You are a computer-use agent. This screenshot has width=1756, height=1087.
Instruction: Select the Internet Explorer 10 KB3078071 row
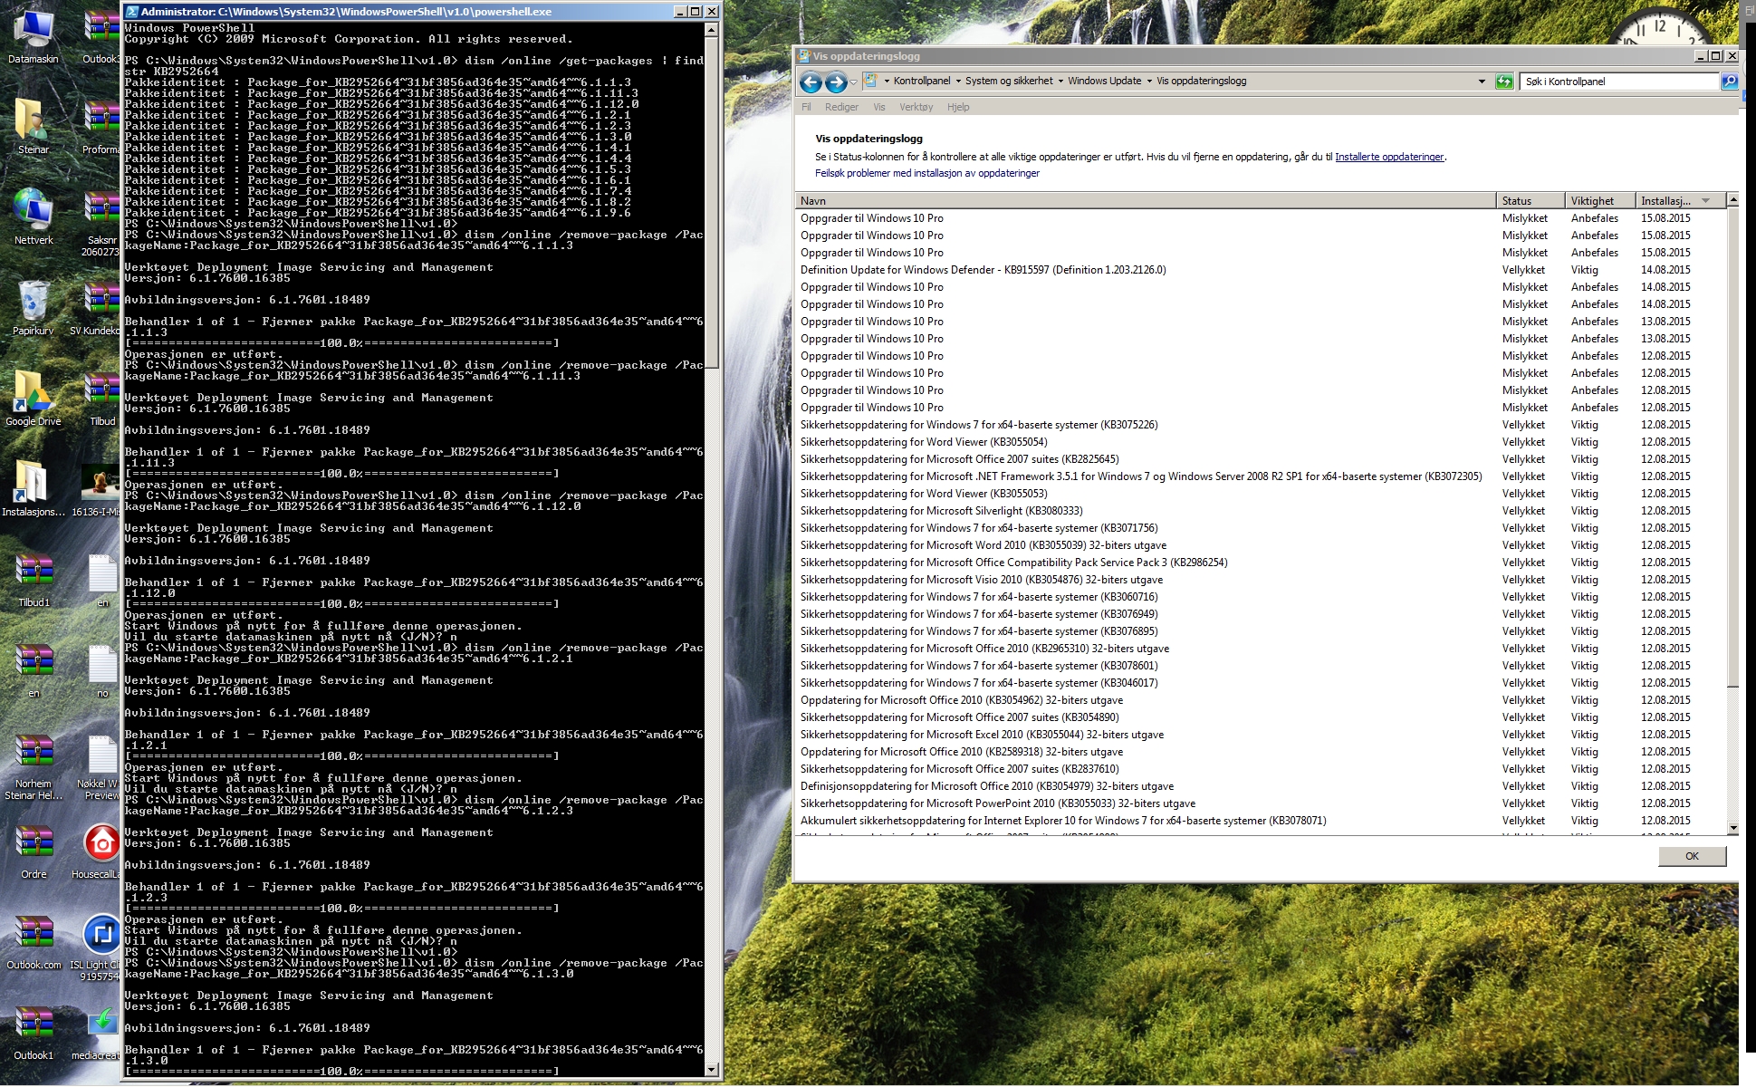pyautogui.click(x=1259, y=821)
